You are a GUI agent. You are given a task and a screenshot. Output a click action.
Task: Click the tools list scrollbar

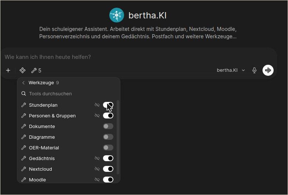click(118, 137)
